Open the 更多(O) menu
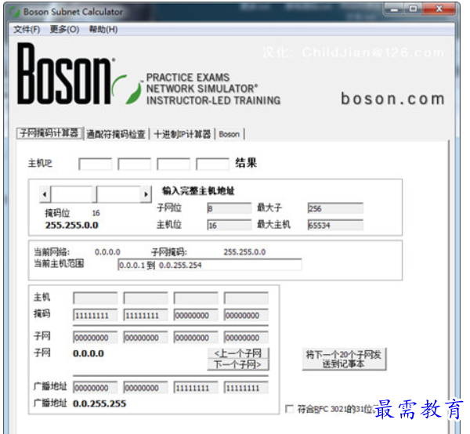470x434 pixels. (x=64, y=29)
